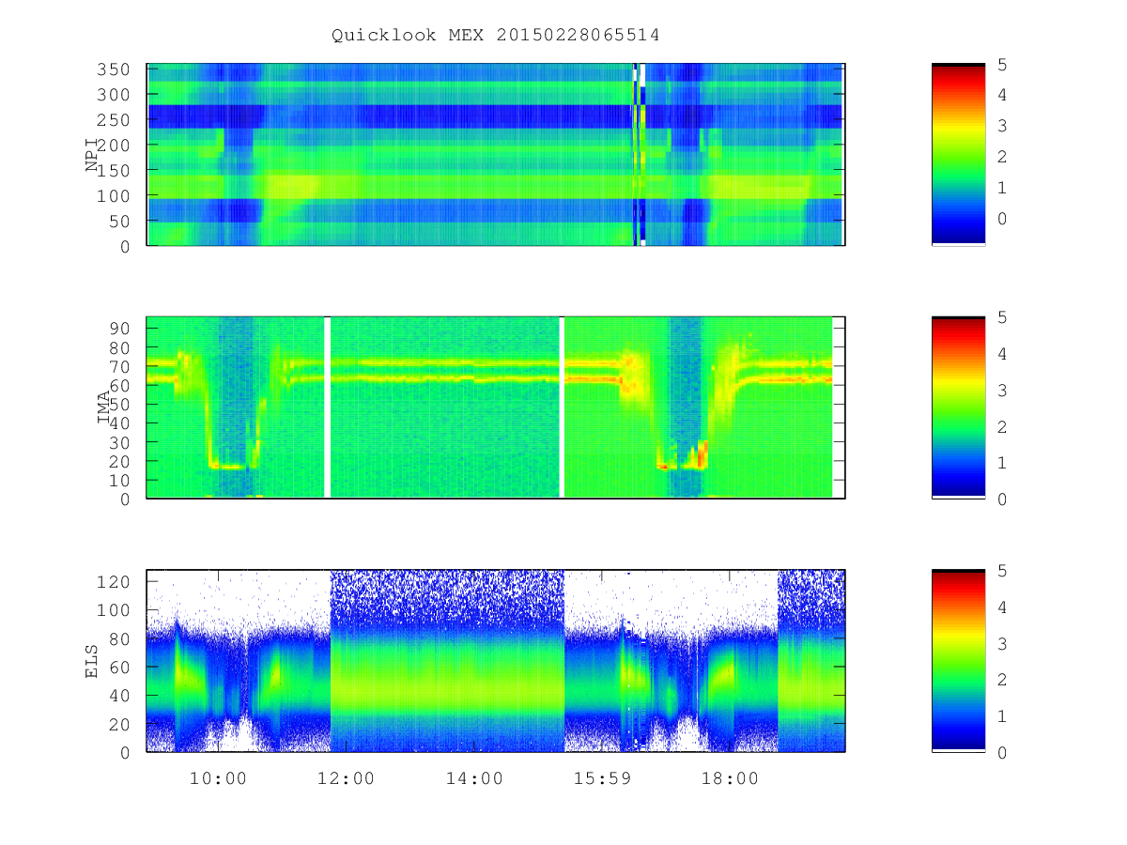This screenshot has height=845, width=1127.
Task: Select the NPI y-axis label
Action: pyautogui.click(x=92, y=155)
